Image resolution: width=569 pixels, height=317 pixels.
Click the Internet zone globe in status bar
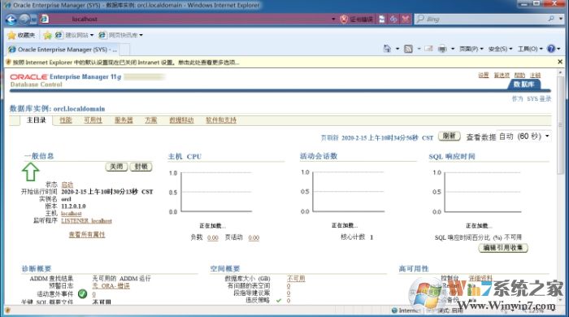click(395, 310)
